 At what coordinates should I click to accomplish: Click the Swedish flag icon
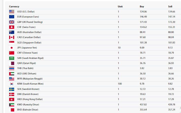tap(12, 89)
